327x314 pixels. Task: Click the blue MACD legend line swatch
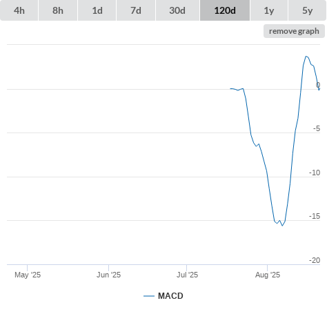click(x=149, y=296)
